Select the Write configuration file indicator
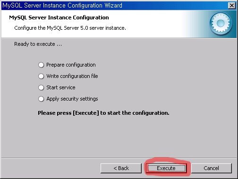This screenshot has width=238, height=179. 41,76
